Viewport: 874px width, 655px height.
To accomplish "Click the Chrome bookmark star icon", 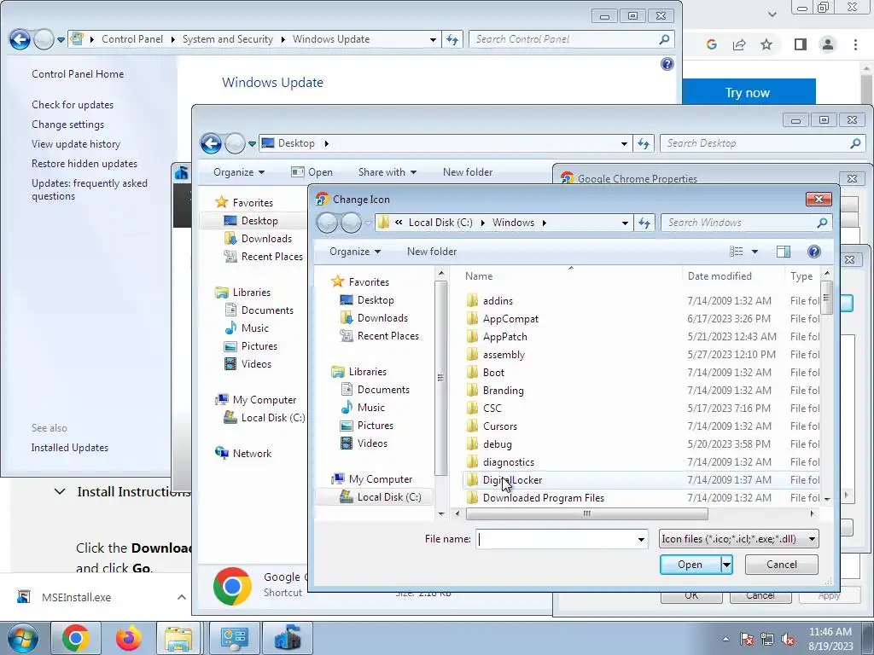I will click(767, 44).
